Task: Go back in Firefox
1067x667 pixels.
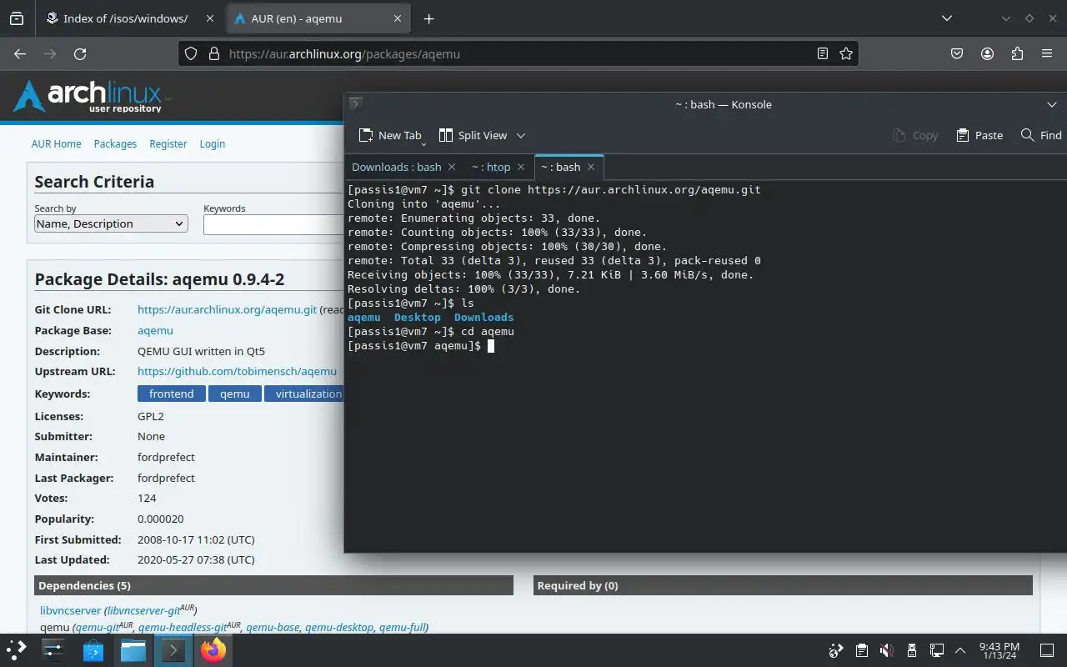Action: (x=20, y=53)
